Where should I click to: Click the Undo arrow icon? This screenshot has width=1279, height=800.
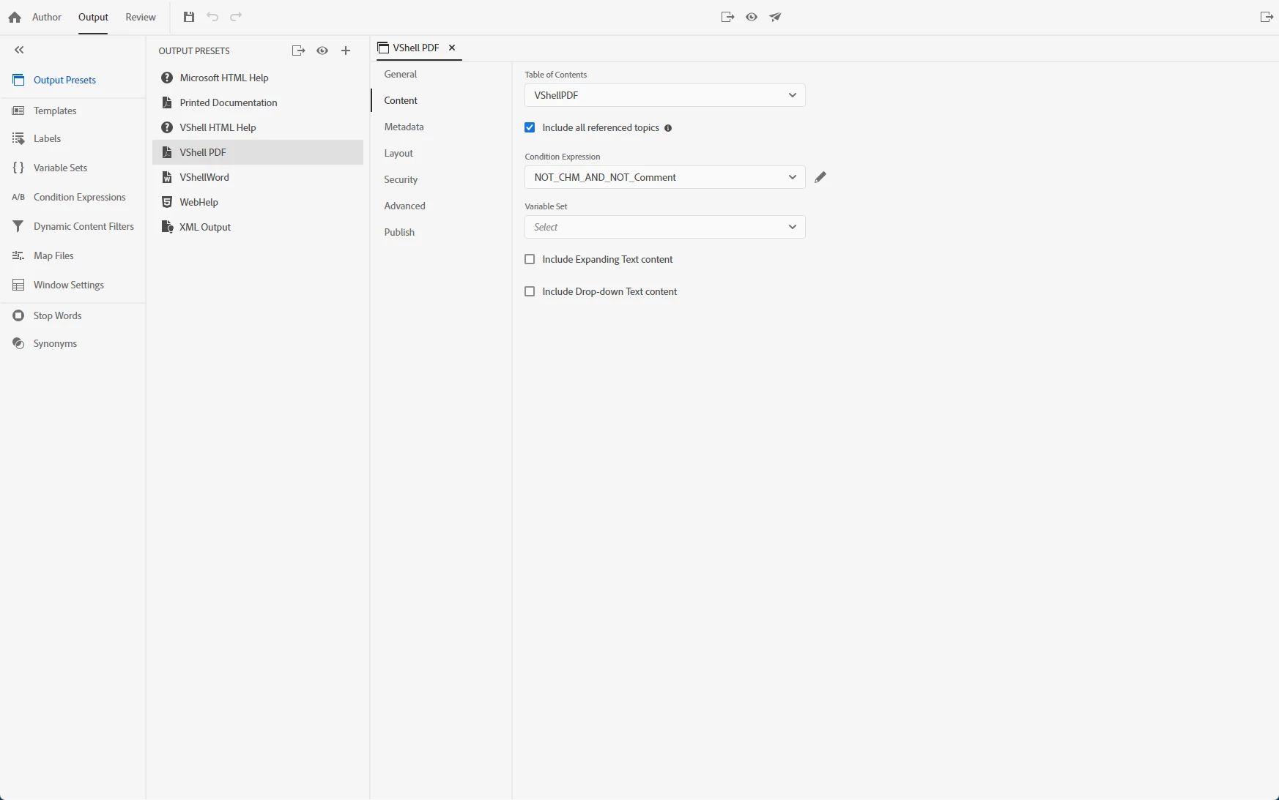pyautogui.click(x=212, y=17)
